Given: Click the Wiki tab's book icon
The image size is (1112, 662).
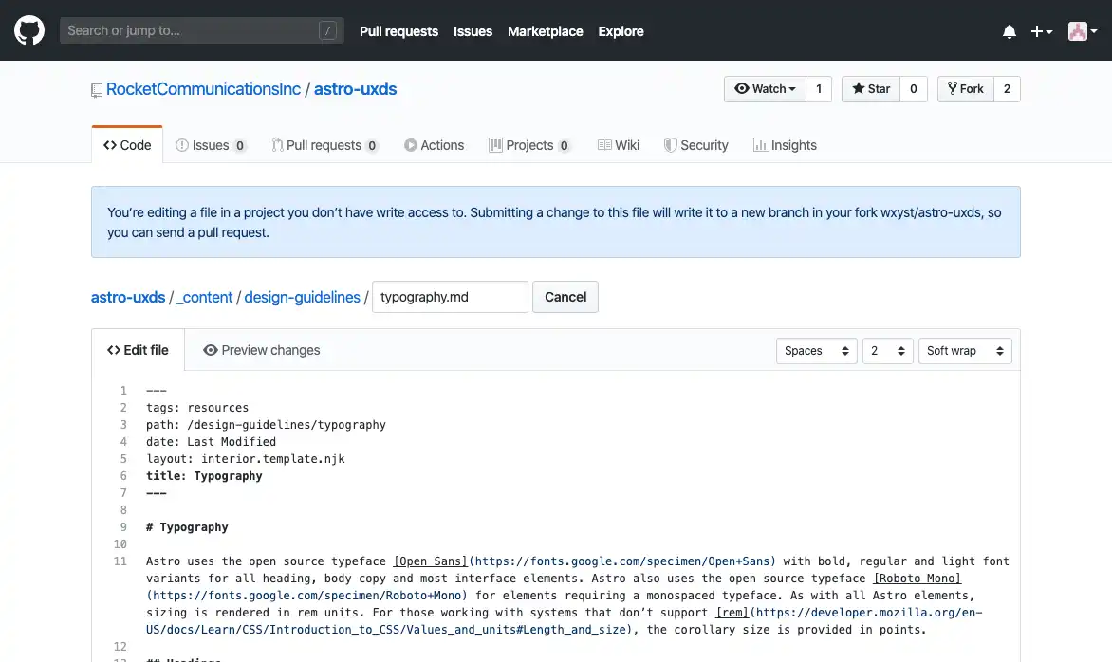Looking at the screenshot, I should click(x=604, y=144).
